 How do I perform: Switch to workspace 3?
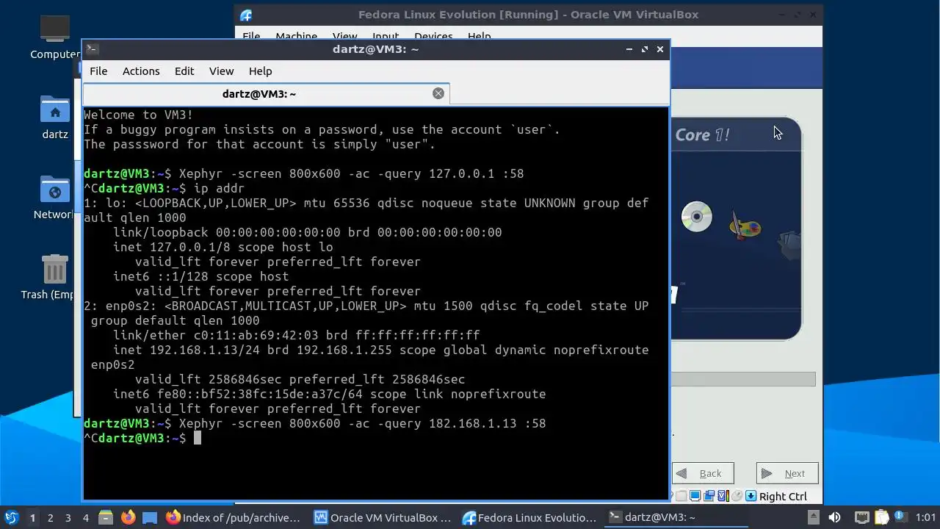tap(68, 517)
